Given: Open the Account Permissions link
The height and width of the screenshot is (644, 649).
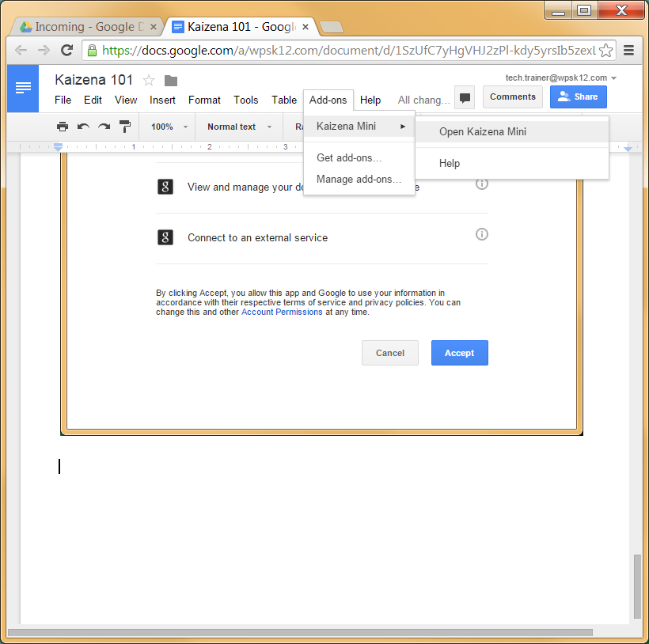Looking at the screenshot, I should (x=282, y=313).
